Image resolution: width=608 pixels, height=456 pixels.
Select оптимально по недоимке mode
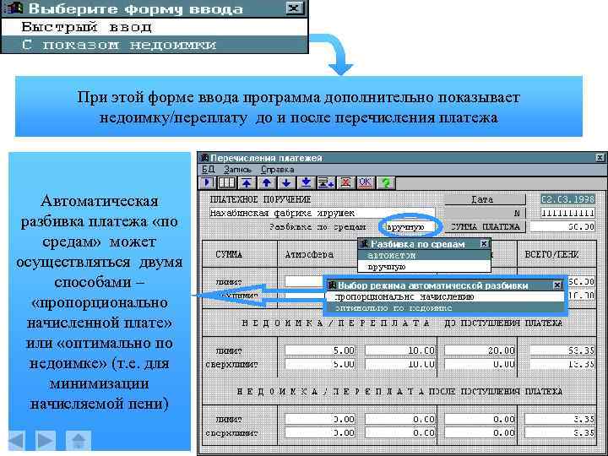click(x=444, y=308)
